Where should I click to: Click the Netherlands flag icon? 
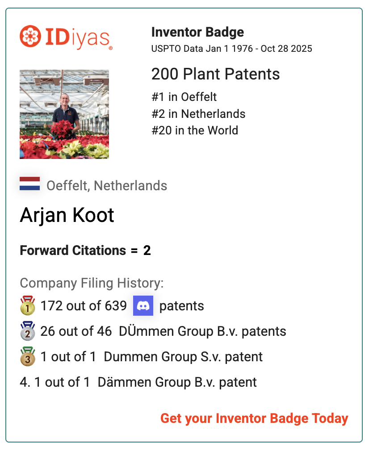(30, 184)
